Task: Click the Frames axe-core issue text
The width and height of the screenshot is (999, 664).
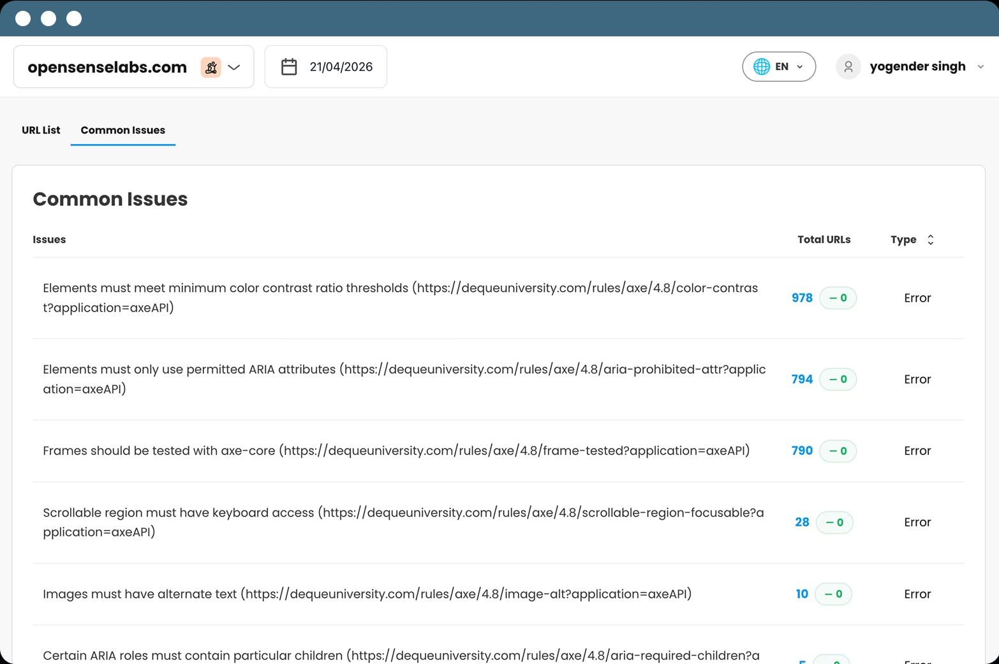Action: pos(396,450)
